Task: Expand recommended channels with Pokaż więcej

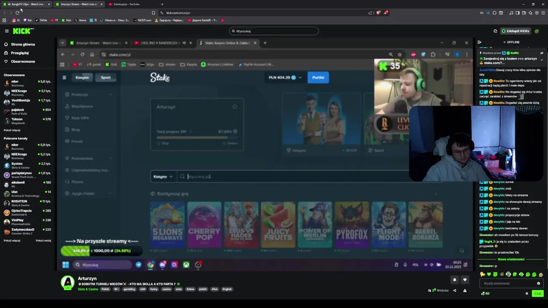Action: tap(12, 240)
